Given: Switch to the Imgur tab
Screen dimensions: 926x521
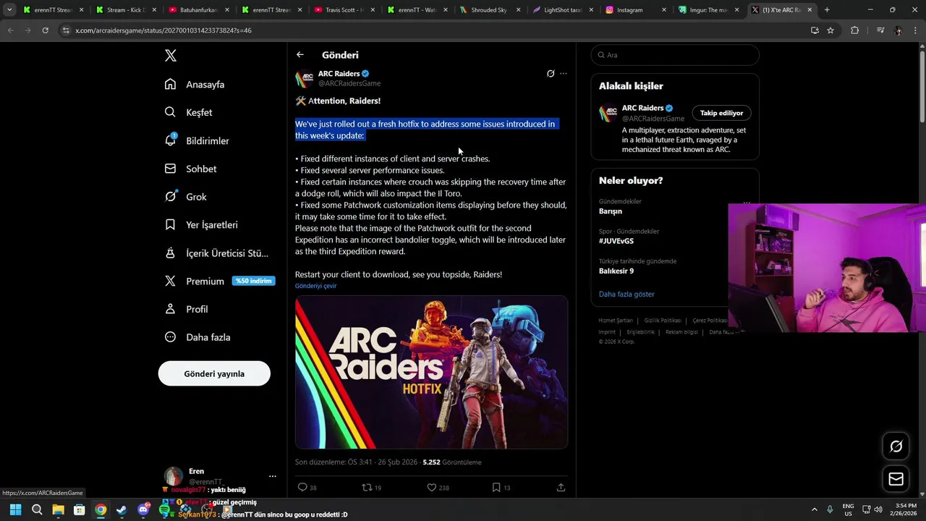Looking at the screenshot, I should click(x=707, y=10).
